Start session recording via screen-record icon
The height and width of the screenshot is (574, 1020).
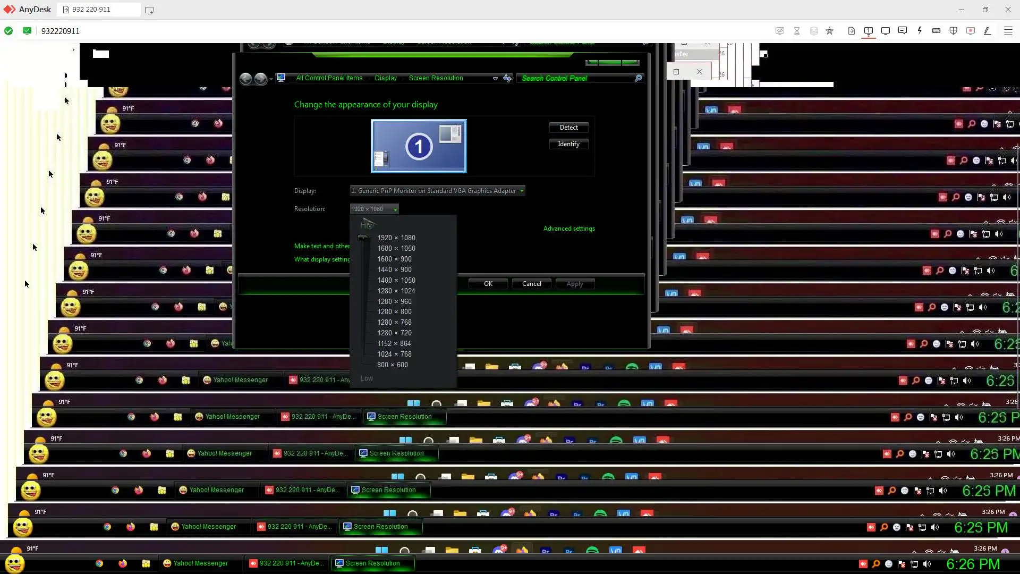[971, 31]
